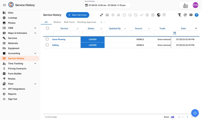Toggle the select-all header checkbox

(x=47, y=28)
